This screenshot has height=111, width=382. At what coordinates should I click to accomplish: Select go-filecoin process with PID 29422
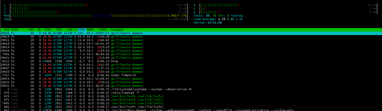(191, 82)
